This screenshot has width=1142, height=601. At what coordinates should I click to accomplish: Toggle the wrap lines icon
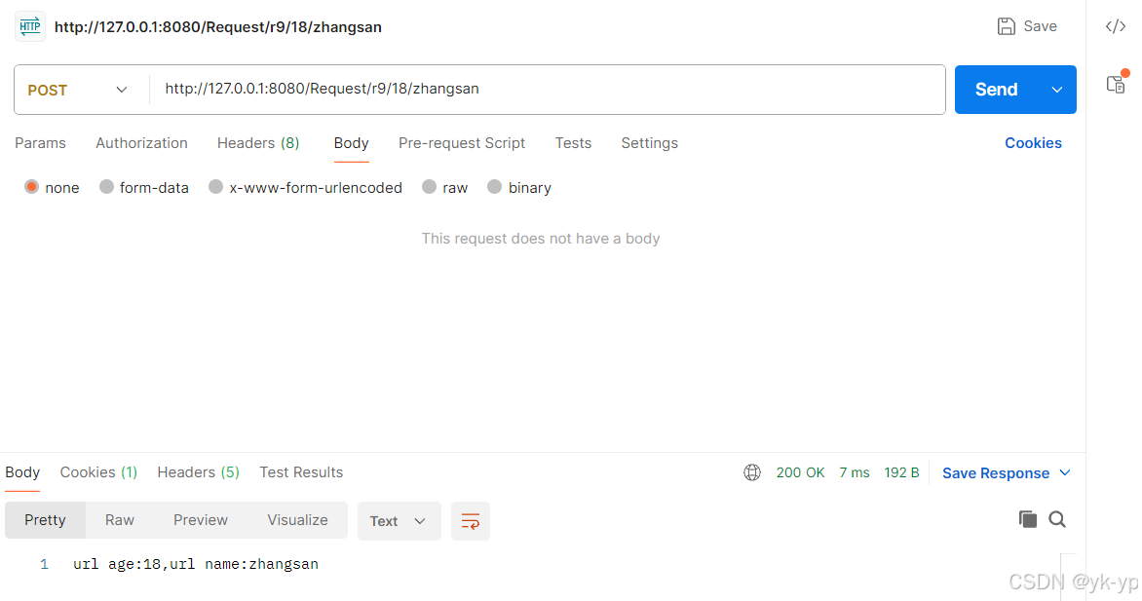471,521
